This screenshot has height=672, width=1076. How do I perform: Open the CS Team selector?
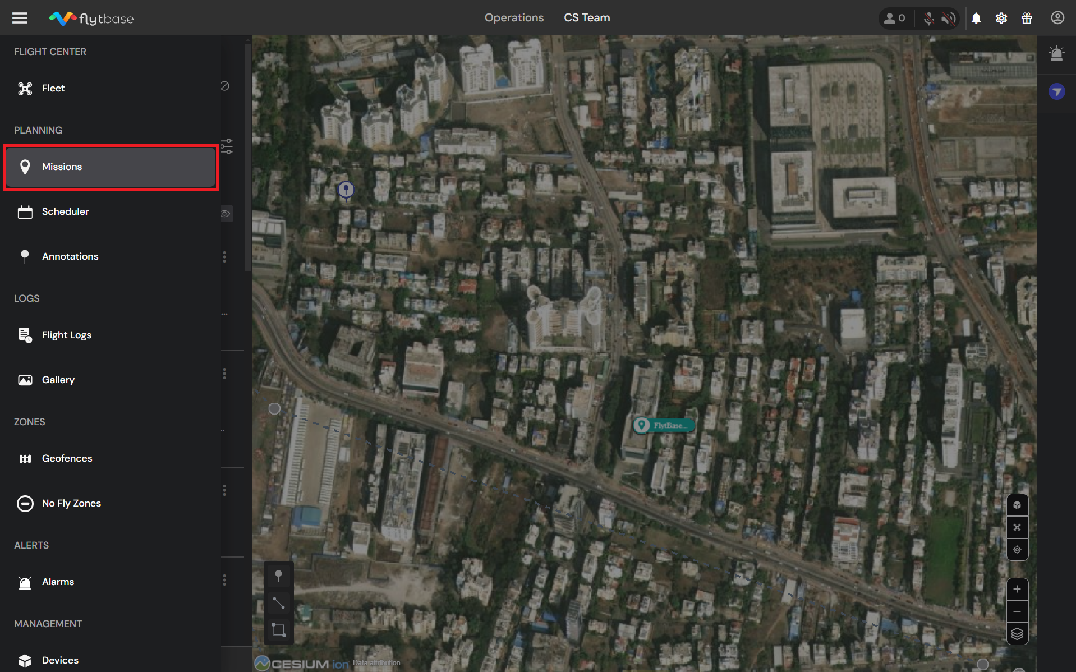(x=587, y=18)
